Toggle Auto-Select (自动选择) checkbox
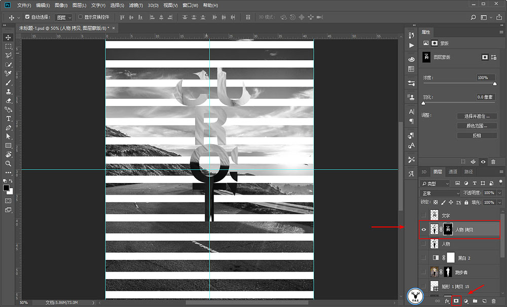 [x=27, y=17]
